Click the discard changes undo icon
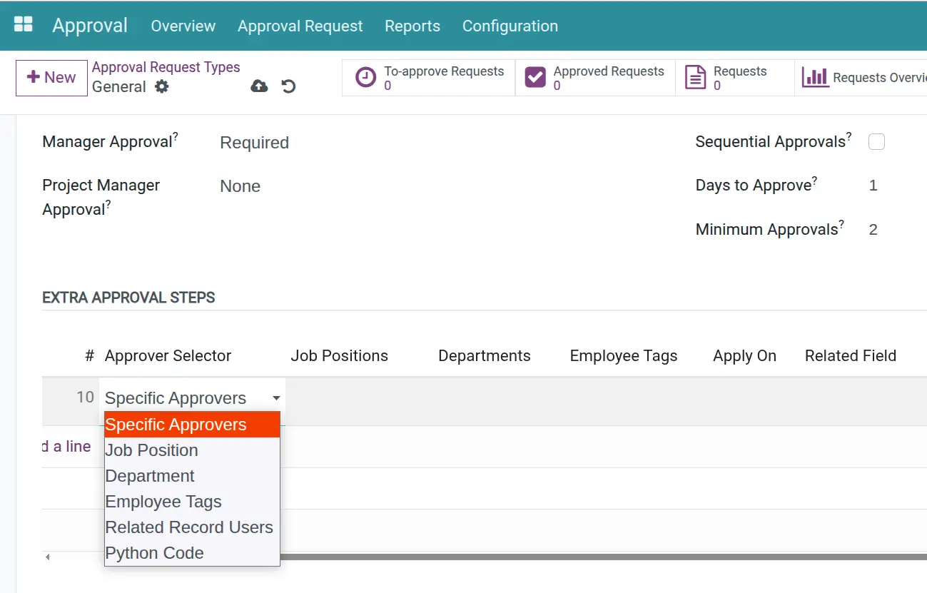This screenshot has height=593, width=927. 288,86
